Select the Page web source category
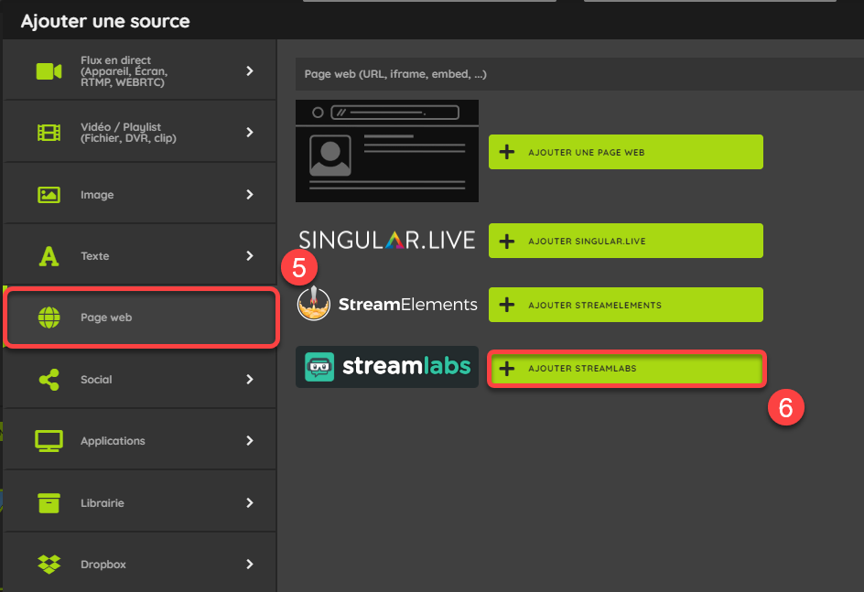This screenshot has width=864, height=592. pyautogui.click(x=142, y=318)
